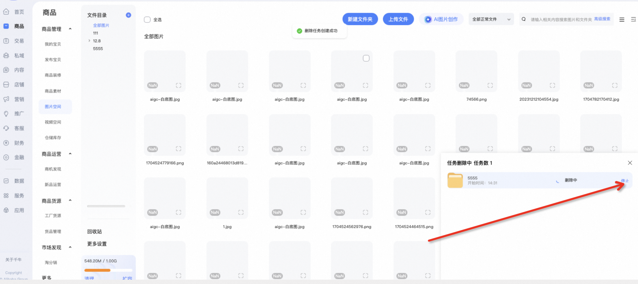Click the 新建文件夹 button
638x284 pixels.
point(360,19)
